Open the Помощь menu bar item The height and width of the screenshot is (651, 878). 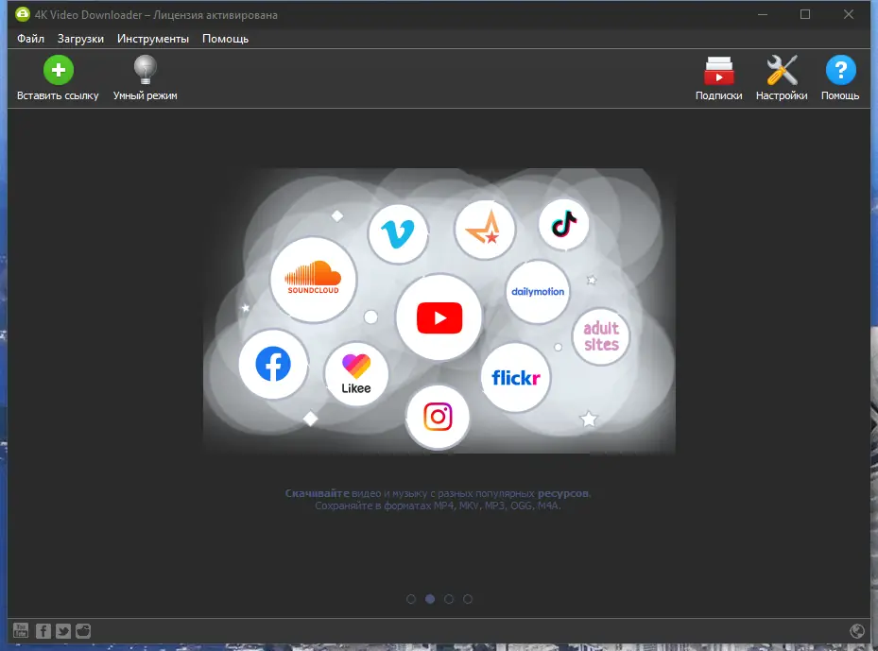click(225, 39)
